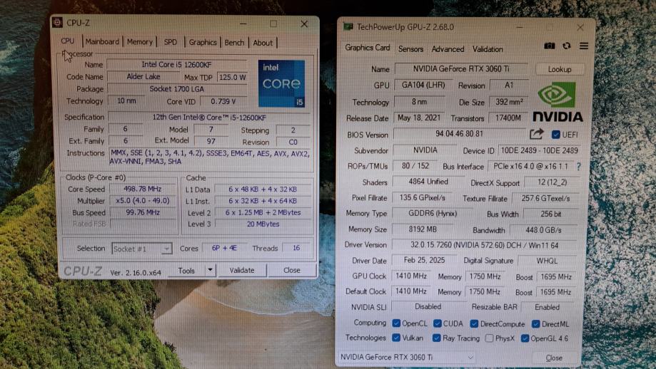Switch to the SPD tab
Screen dimensions: 656x369
pyautogui.click(x=171, y=42)
